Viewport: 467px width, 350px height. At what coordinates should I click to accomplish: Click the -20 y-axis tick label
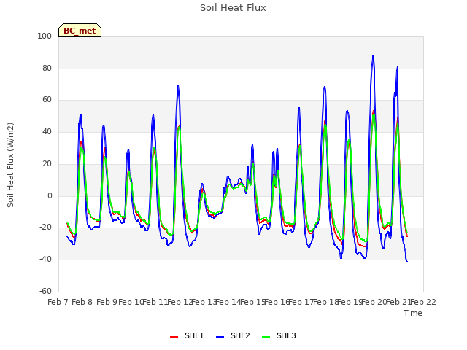click(x=45, y=227)
